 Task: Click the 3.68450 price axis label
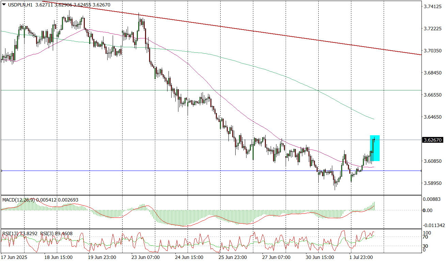(432, 73)
